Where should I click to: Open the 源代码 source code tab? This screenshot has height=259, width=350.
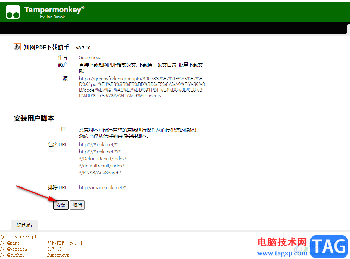pyautogui.click(x=24, y=225)
